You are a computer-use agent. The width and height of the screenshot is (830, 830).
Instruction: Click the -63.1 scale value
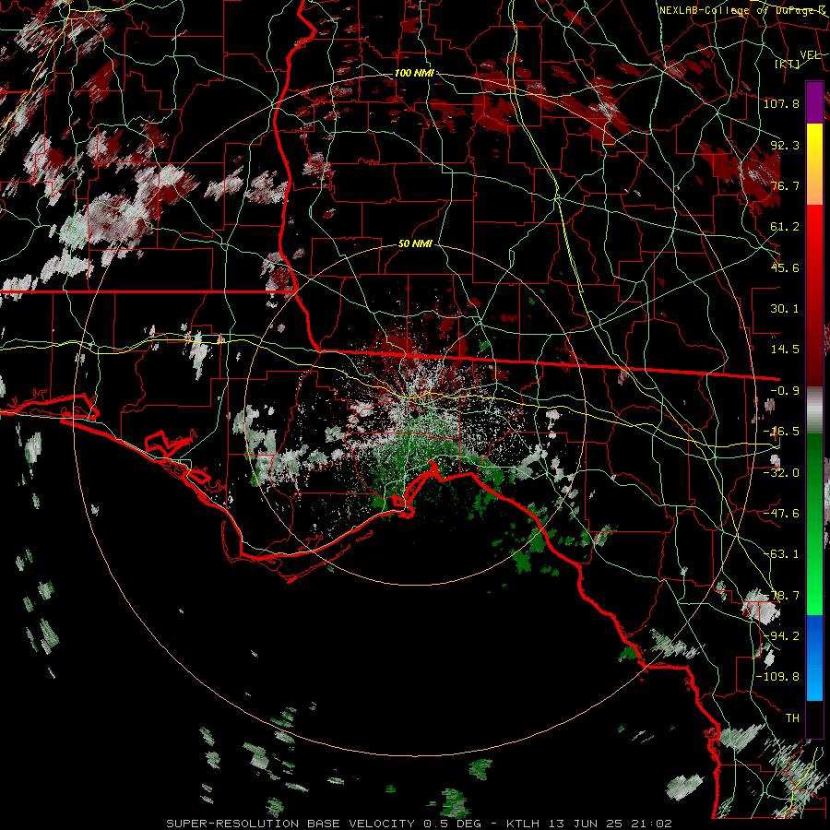coord(781,554)
